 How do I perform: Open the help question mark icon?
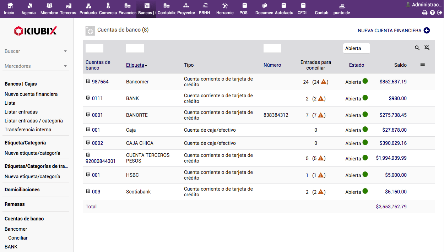432,13
